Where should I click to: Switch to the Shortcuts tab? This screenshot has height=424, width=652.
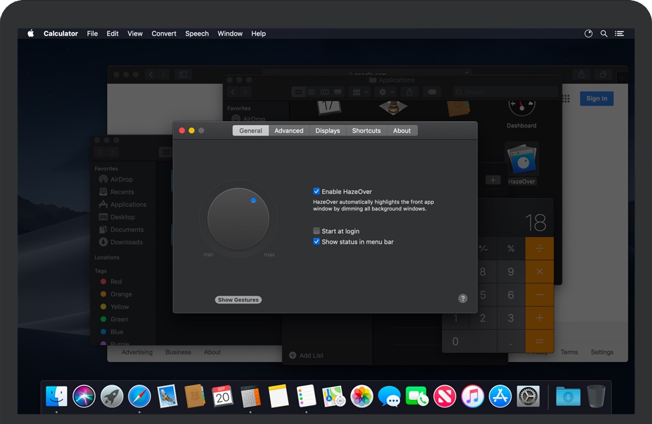pos(366,130)
